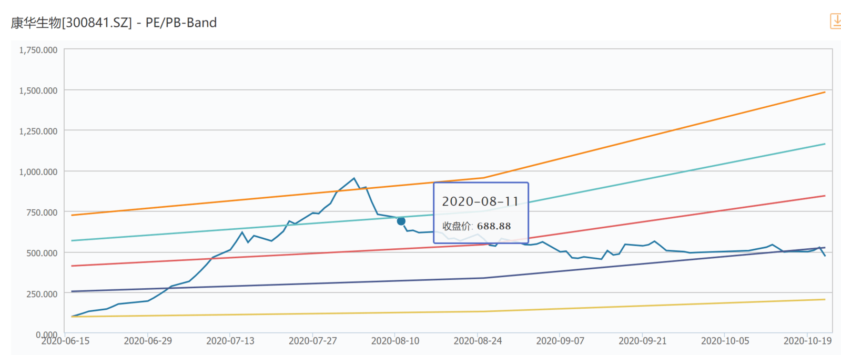Screen dimensions: 841x355
Task: Click the 2020-08-11 tooltip box
Action: [x=481, y=213]
